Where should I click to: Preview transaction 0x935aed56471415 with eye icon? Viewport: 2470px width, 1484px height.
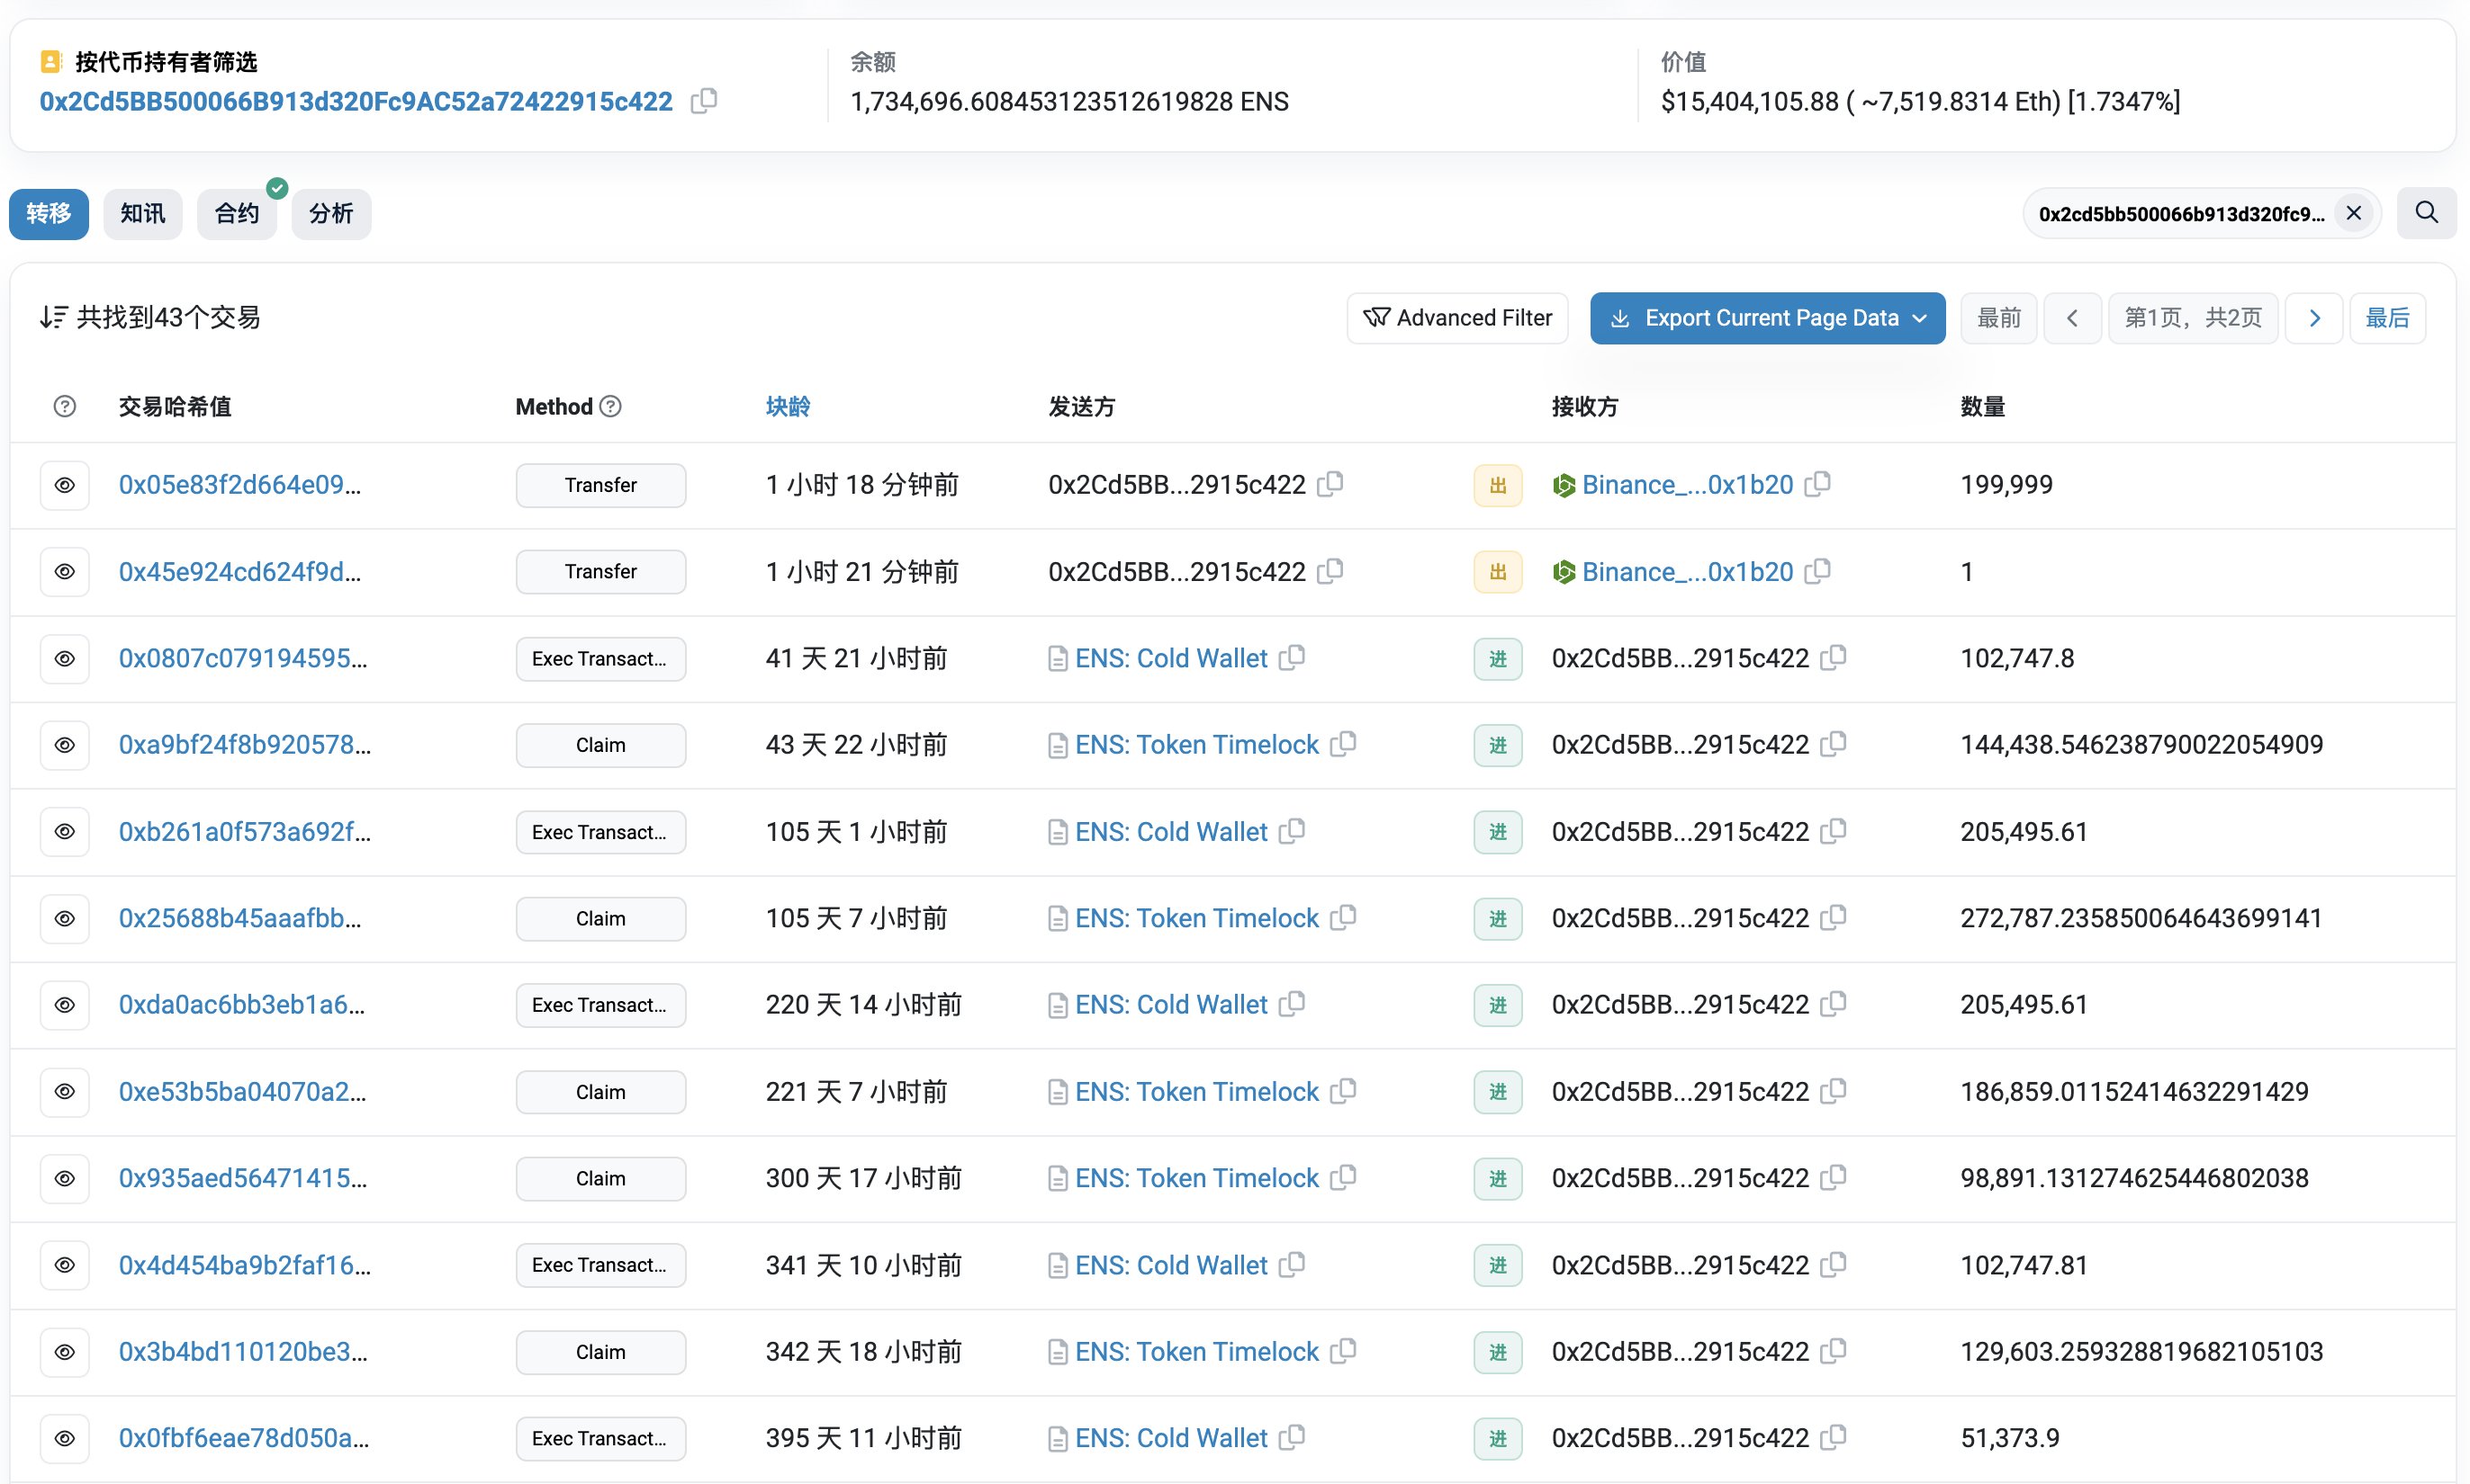(65, 1179)
